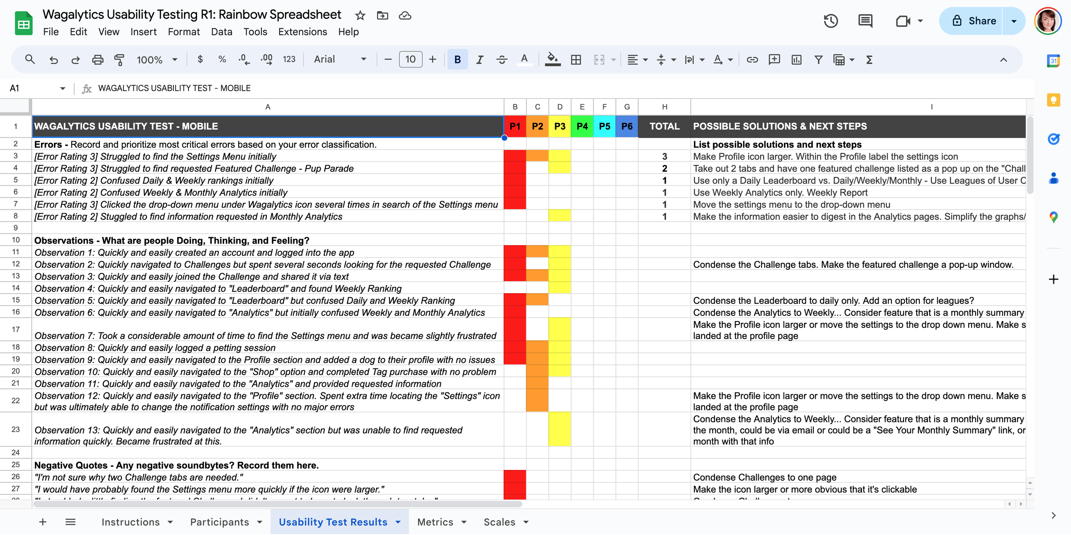Image resolution: width=1071 pixels, height=535 pixels.
Task: Click the borders grid icon
Action: click(x=576, y=59)
